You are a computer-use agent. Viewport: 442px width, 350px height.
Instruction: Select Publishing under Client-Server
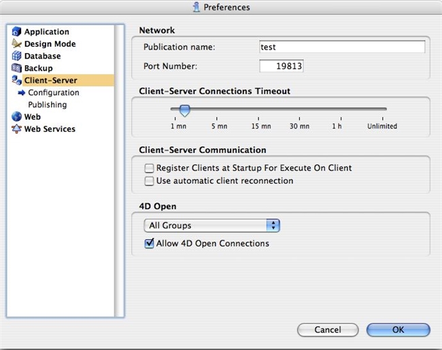click(x=47, y=105)
